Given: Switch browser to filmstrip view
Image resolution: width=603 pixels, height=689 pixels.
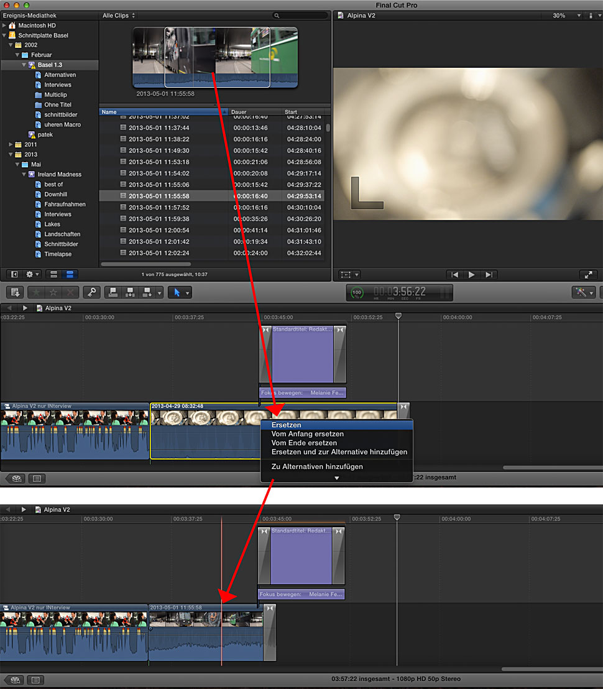Looking at the screenshot, I should [54, 274].
